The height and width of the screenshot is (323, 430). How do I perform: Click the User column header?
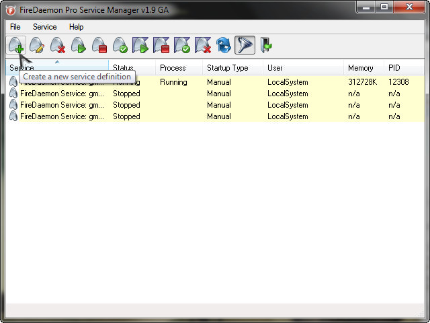275,68
